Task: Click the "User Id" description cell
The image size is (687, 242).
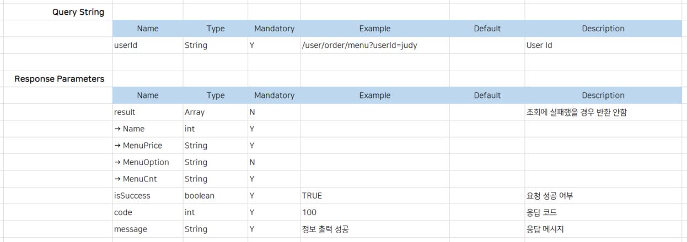Action: (x=539, y=46)
